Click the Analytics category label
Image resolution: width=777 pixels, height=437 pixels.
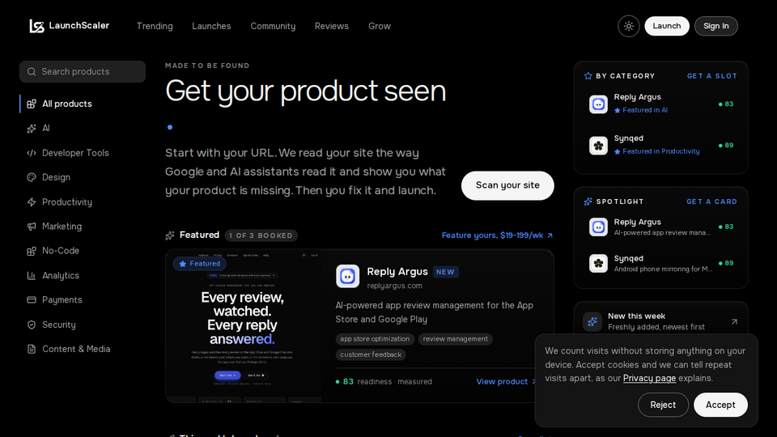click(x=61, y=275)
